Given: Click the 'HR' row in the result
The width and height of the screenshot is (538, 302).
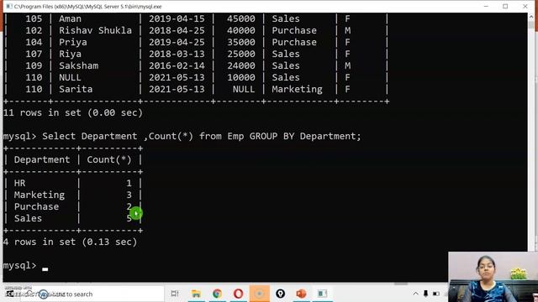Looking at the screenshot, I should (73, 183).
